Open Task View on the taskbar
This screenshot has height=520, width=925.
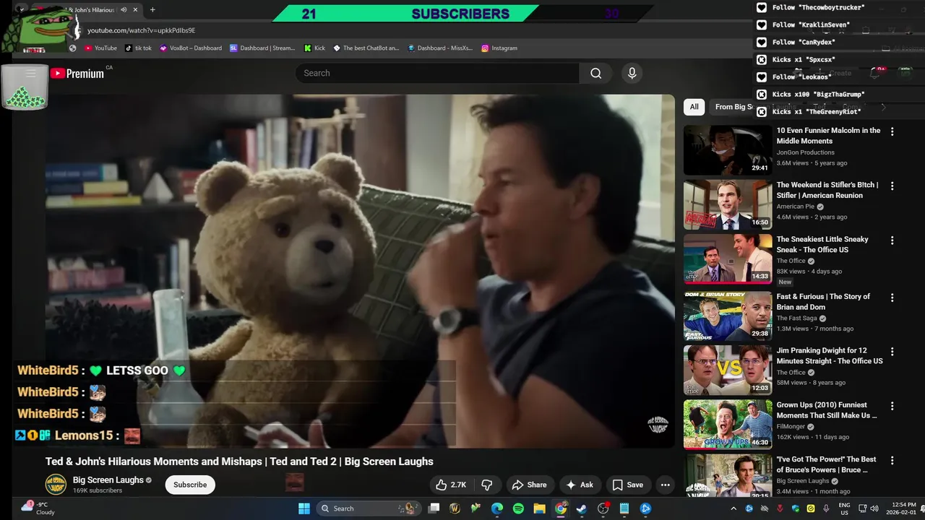tap(434, 508)
